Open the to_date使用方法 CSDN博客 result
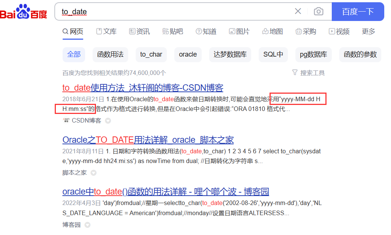The image size is (391, 235). pyautogui.click(x=142, y=88)
